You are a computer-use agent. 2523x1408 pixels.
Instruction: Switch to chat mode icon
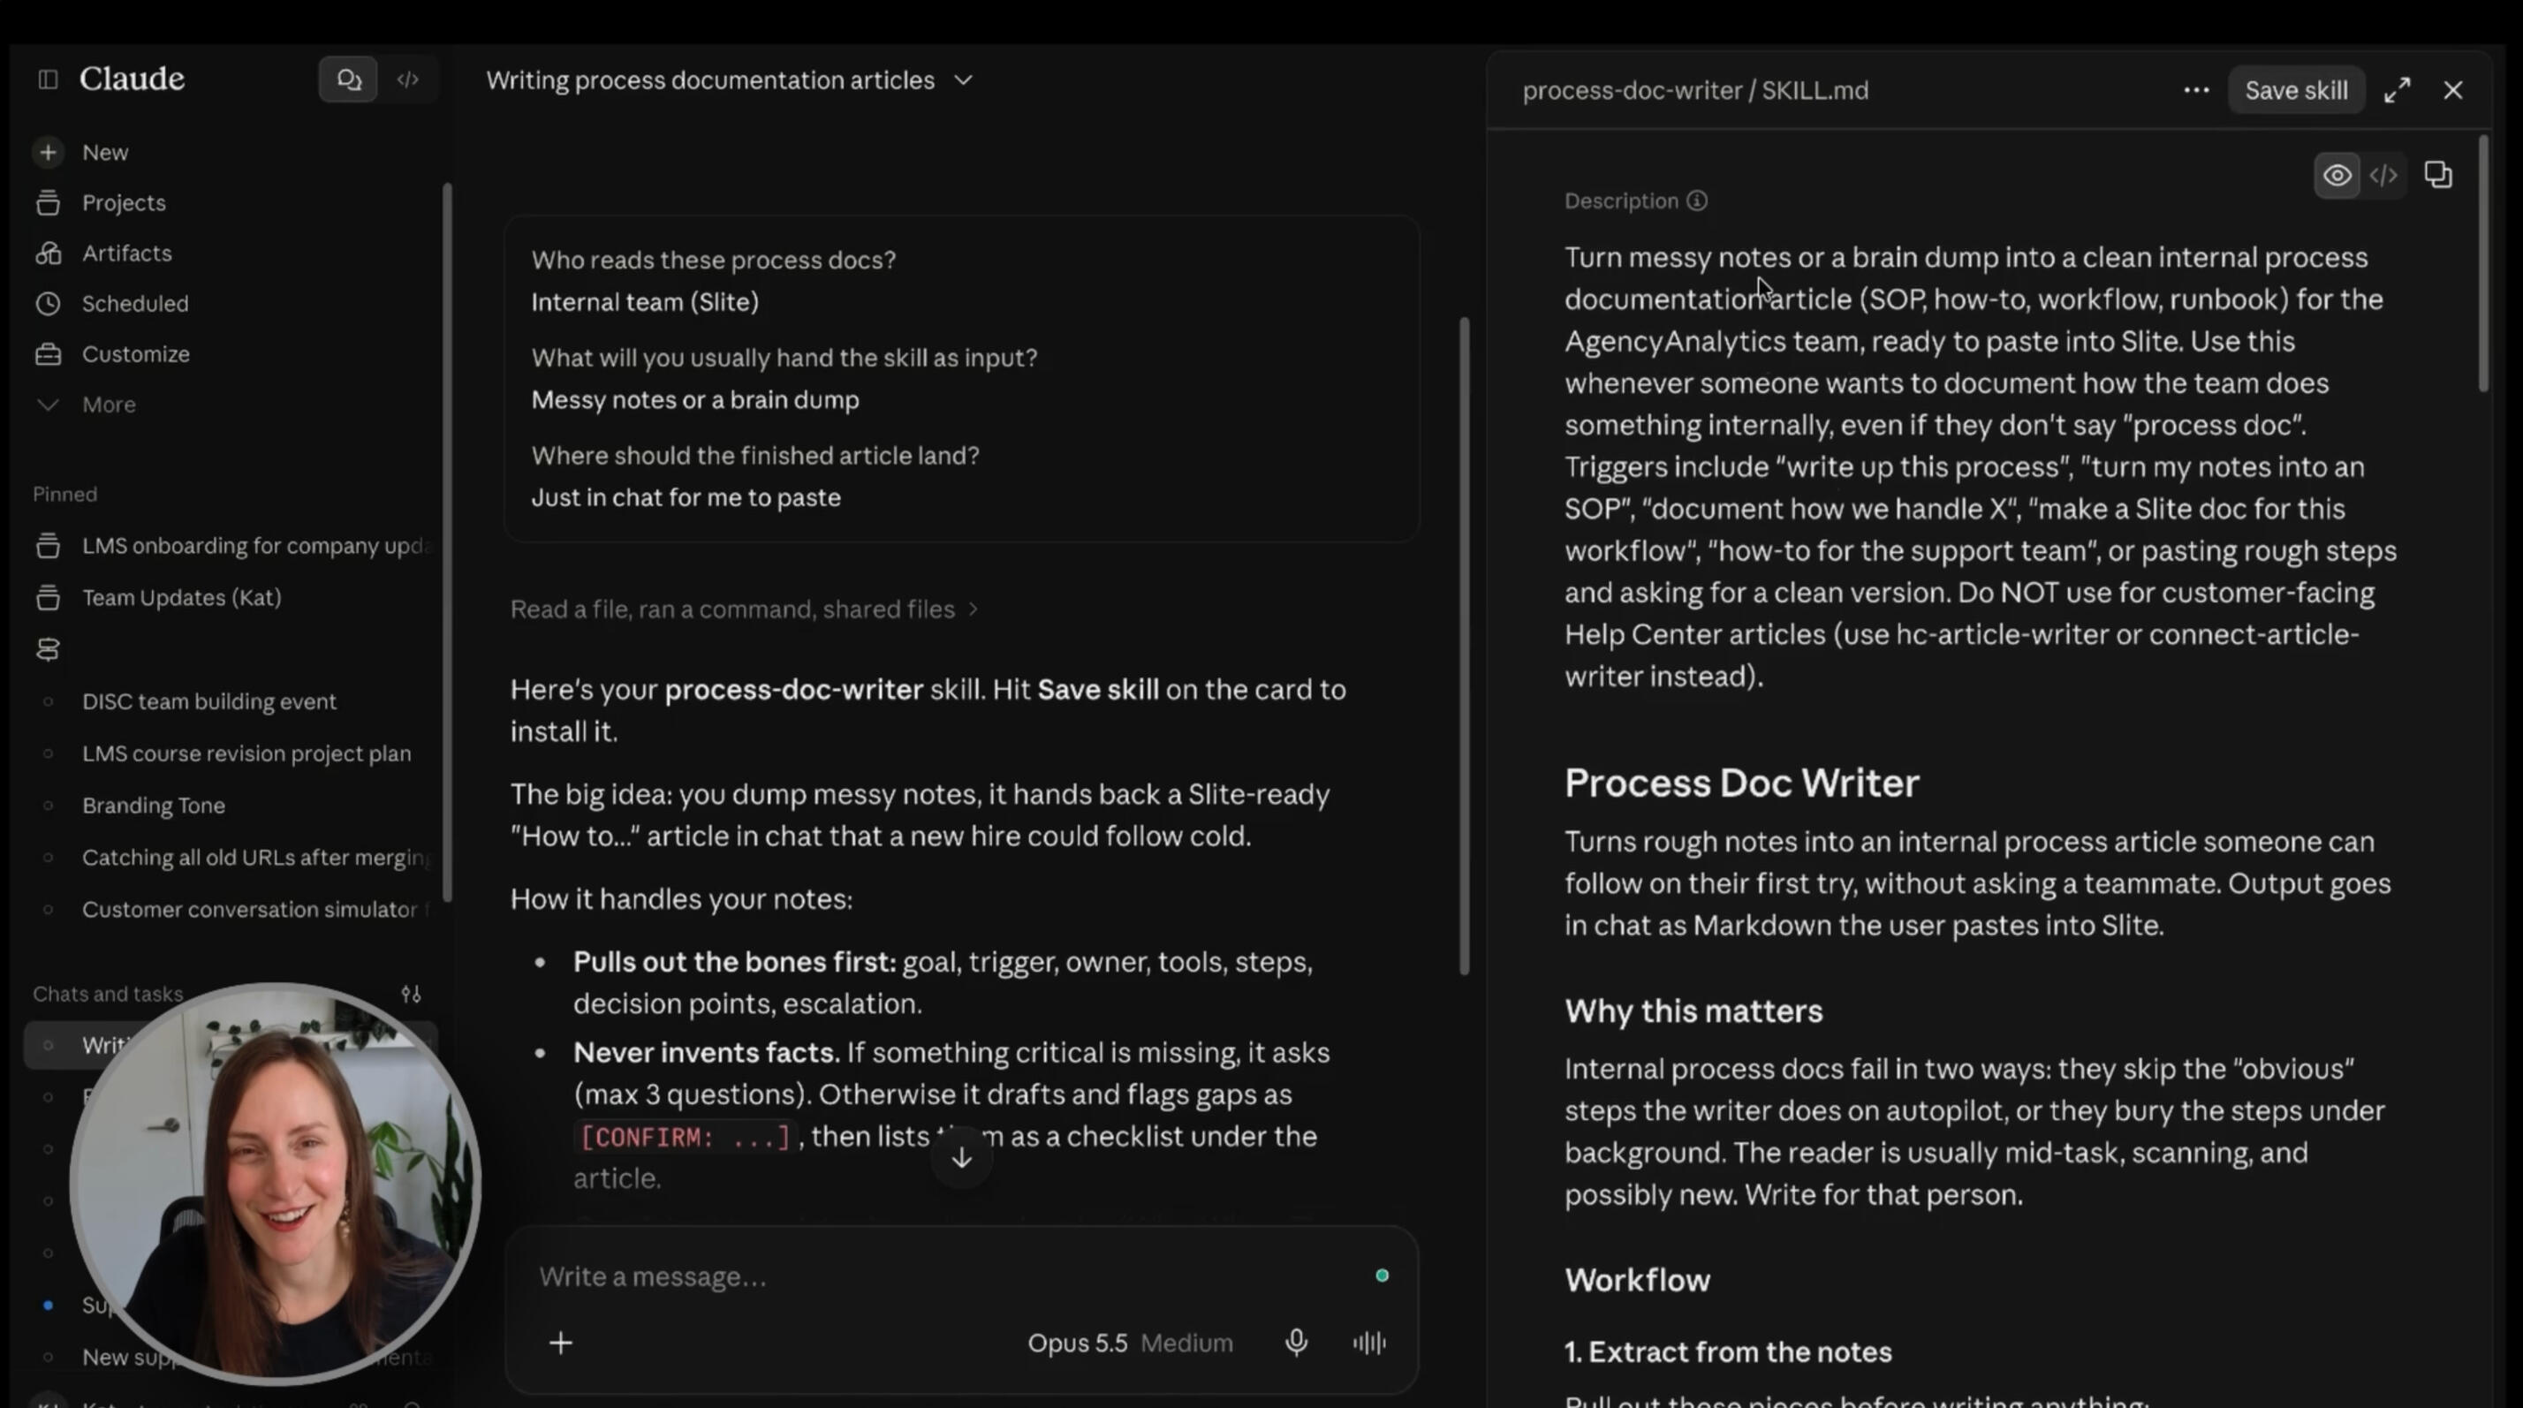(349, 79)
